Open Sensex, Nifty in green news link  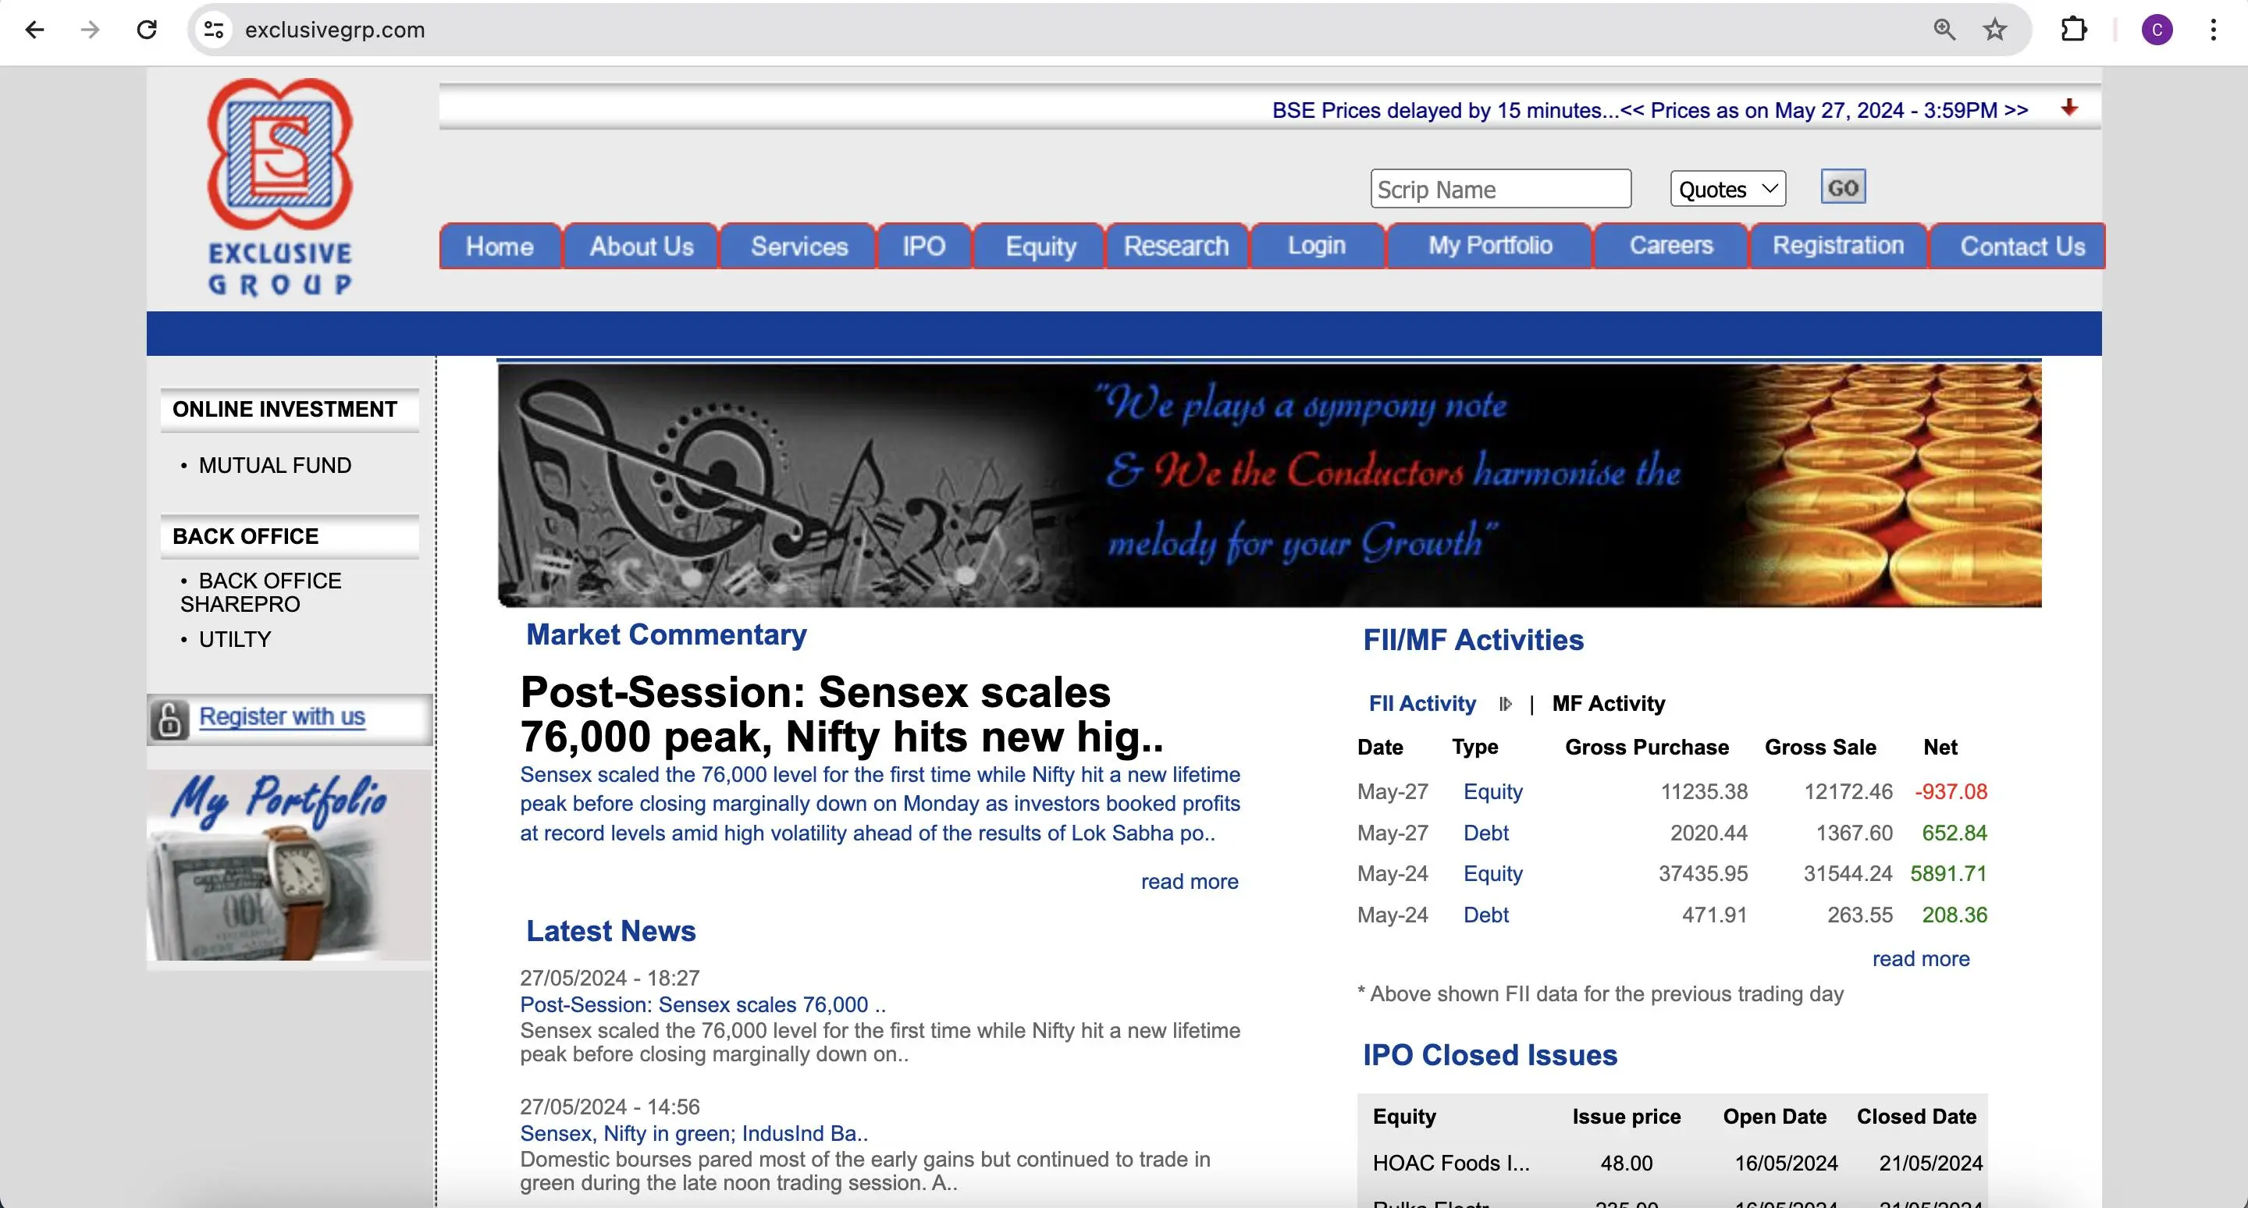[x=694, y=1134]
